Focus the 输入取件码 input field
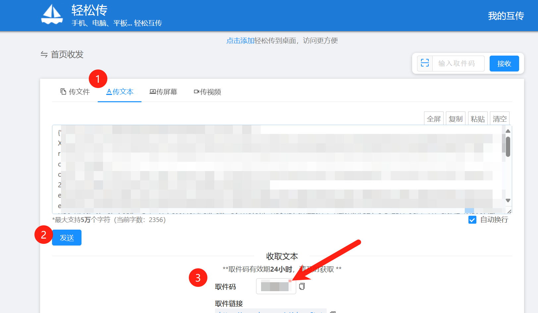The width and height of the screenshot is (538, 313). (458, 63)
